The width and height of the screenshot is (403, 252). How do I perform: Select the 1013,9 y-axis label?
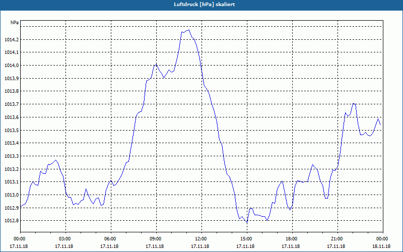tap(12, 79)
